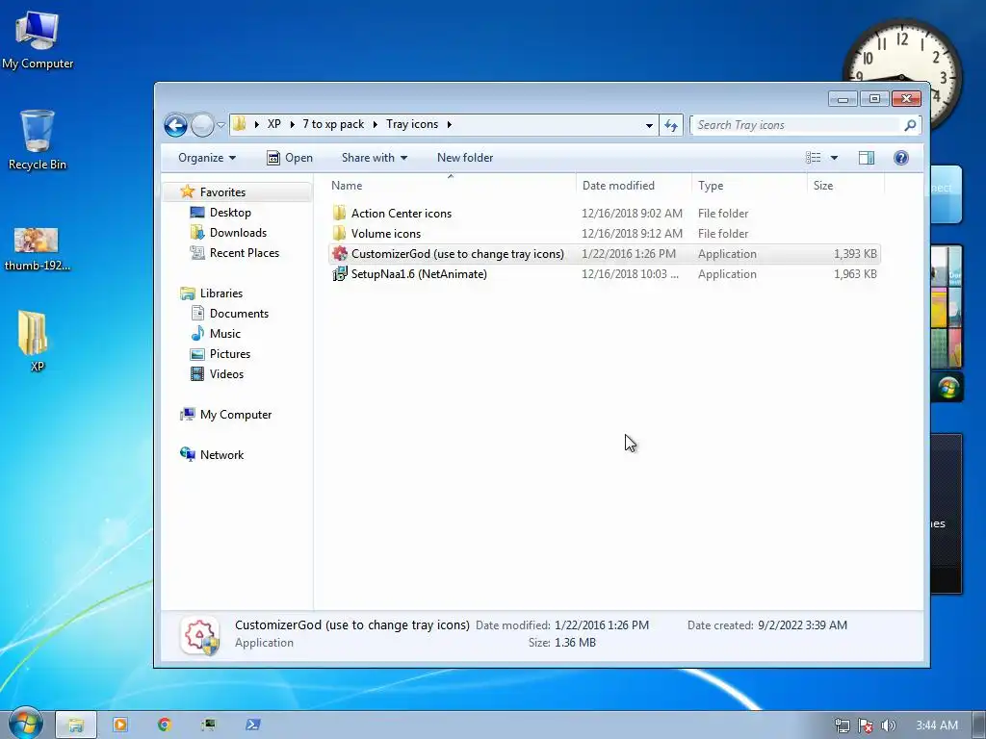Click the Explorer taskbar button
Viewport: 986px width, 739px height.
[x=76, y=725]
